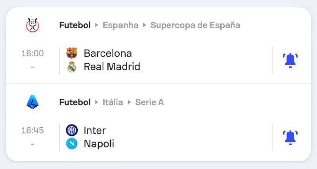The width and height of the screenshot is (317, 169).
Task: Select Espanha in the breadcrumb
Action: click(x=120, y=25)
